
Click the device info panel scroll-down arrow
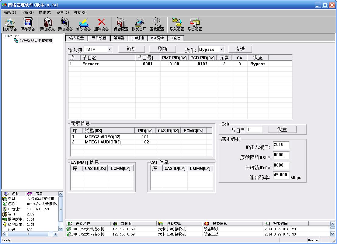click(61, 229)
